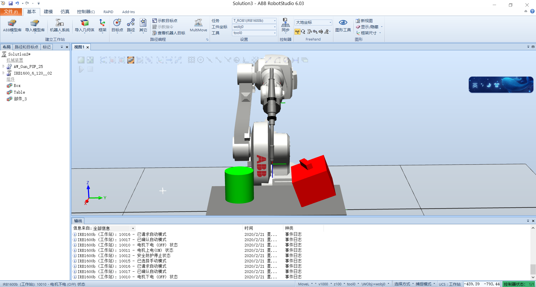Switch to the 建模 ribbon tab
Image resolution: width=536 pixels, height=287 pixels.
[48, 12]
